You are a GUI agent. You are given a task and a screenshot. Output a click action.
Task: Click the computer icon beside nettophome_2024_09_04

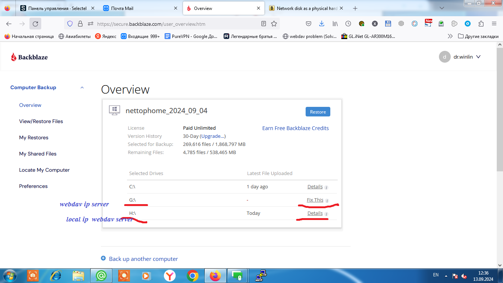point(114,111)
